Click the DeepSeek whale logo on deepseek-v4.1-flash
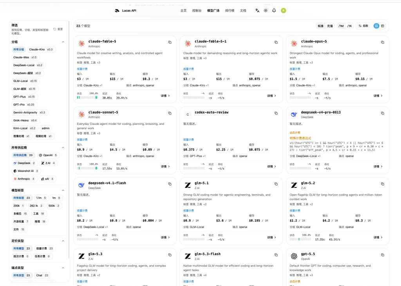401x286 pixels. (x=81, y=185)
